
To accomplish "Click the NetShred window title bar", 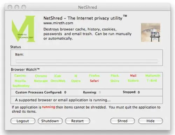I will [x=87, y=7].
